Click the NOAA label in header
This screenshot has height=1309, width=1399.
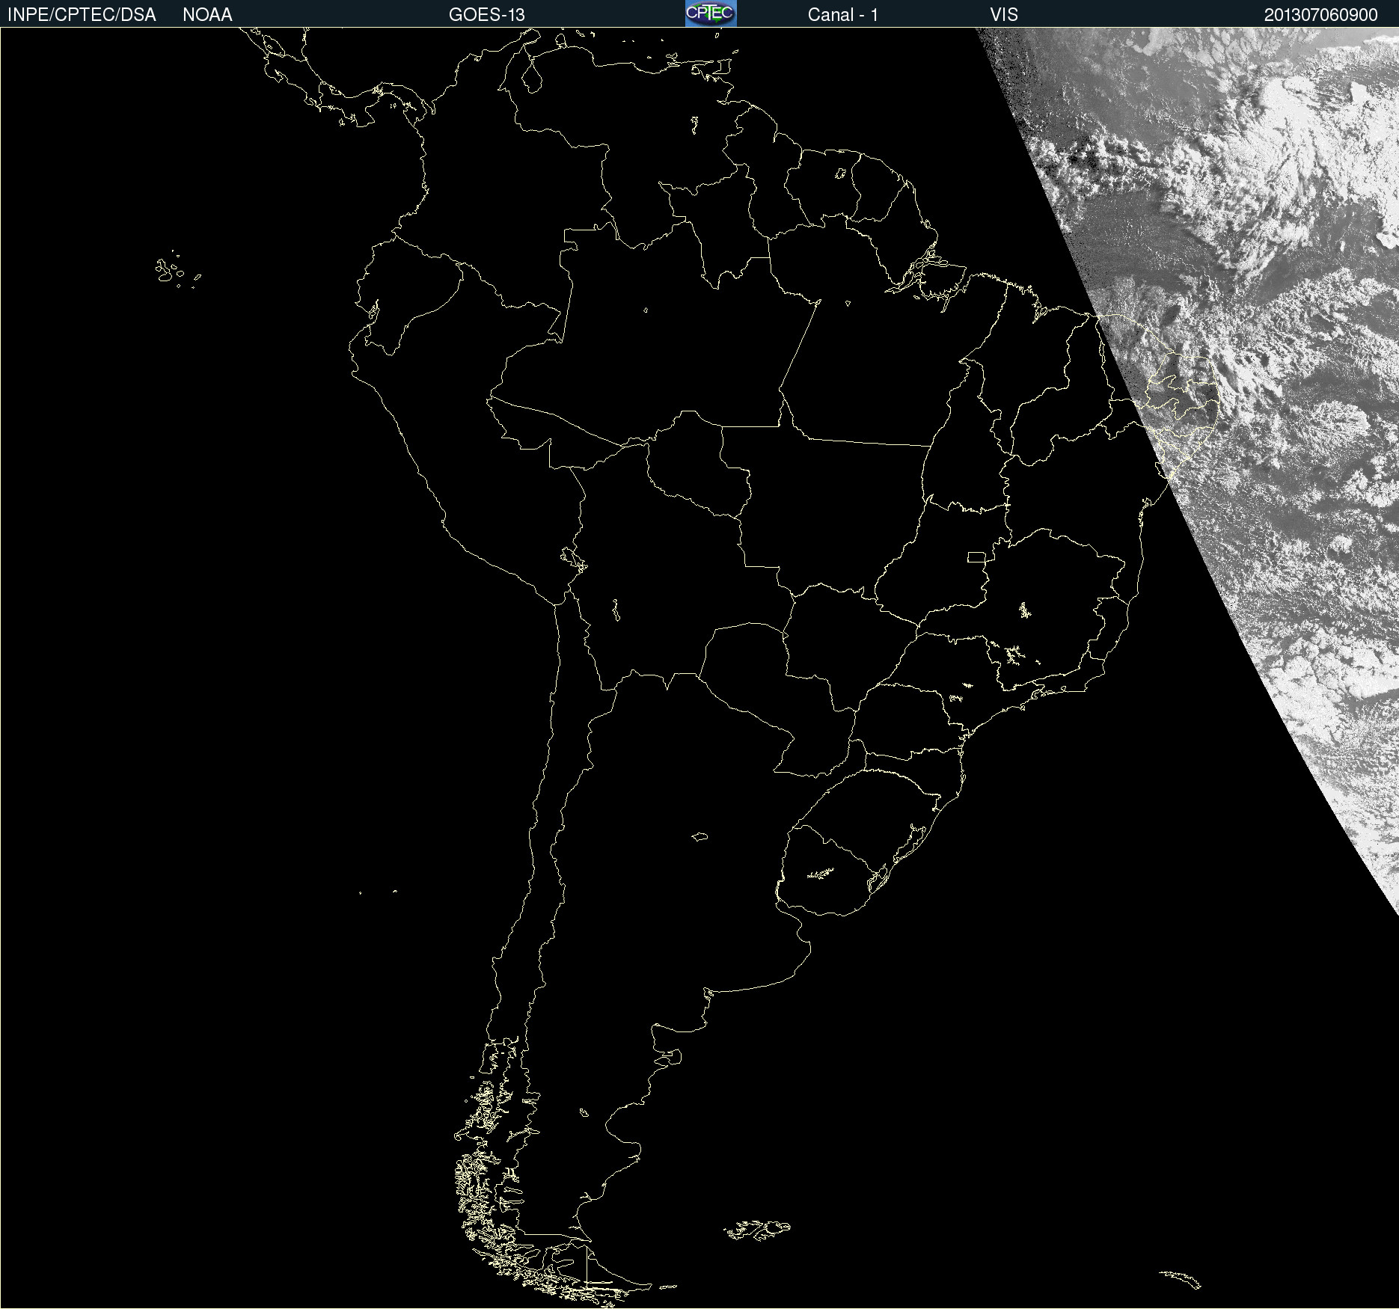(x=207, y=15)
